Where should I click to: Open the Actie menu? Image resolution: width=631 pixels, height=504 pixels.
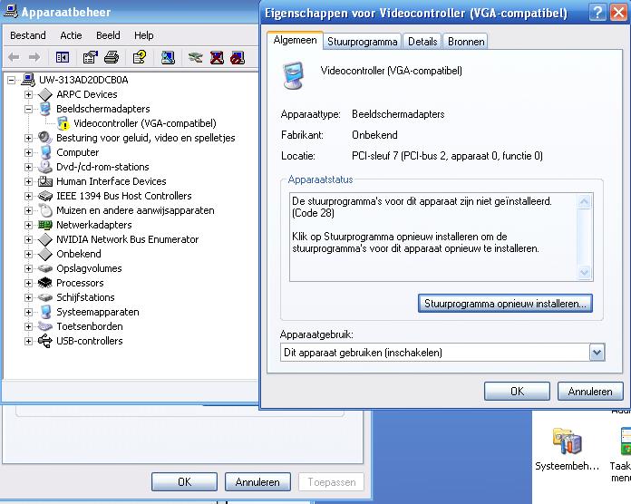[71, 35]
